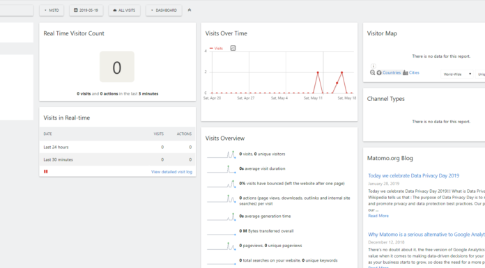The image size is (485, 268).
Task: Click the Visits in Real-time widget title
Action: pyautogui.click(x=66, y=118)
